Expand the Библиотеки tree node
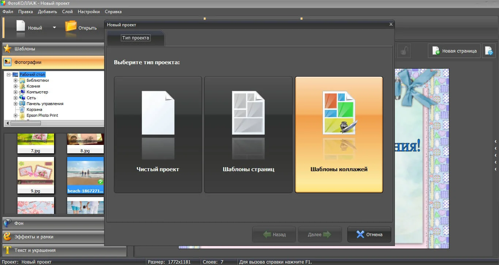Image resolution: width=499 pixels, height=265 pixels. [16, 80]
